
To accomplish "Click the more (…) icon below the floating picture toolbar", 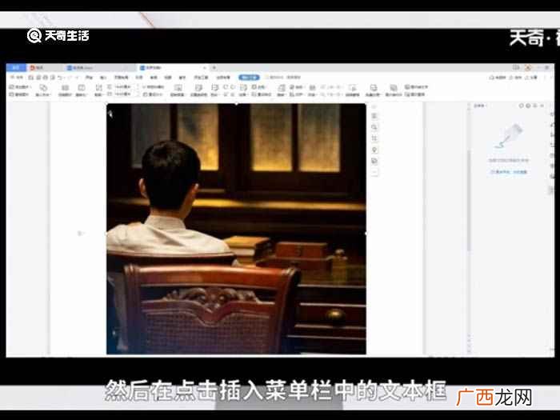I will 374,173.
